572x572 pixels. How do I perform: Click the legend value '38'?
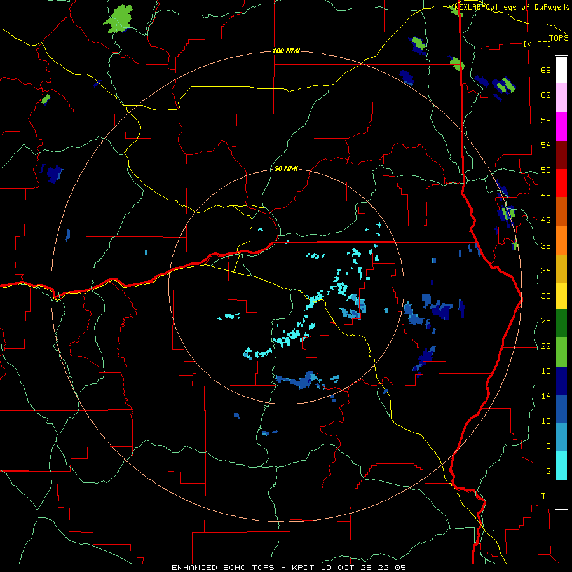click(x=546, y=245)
